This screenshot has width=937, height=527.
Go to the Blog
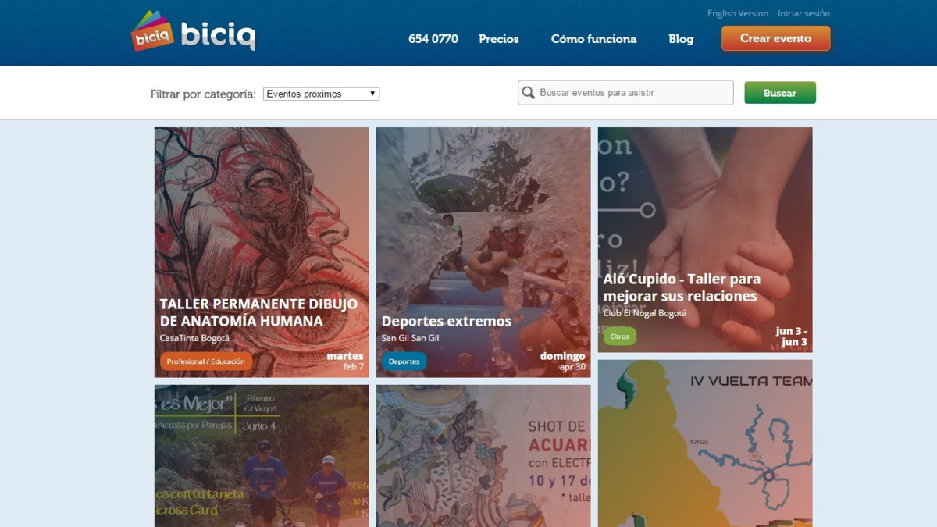(681, 39)
